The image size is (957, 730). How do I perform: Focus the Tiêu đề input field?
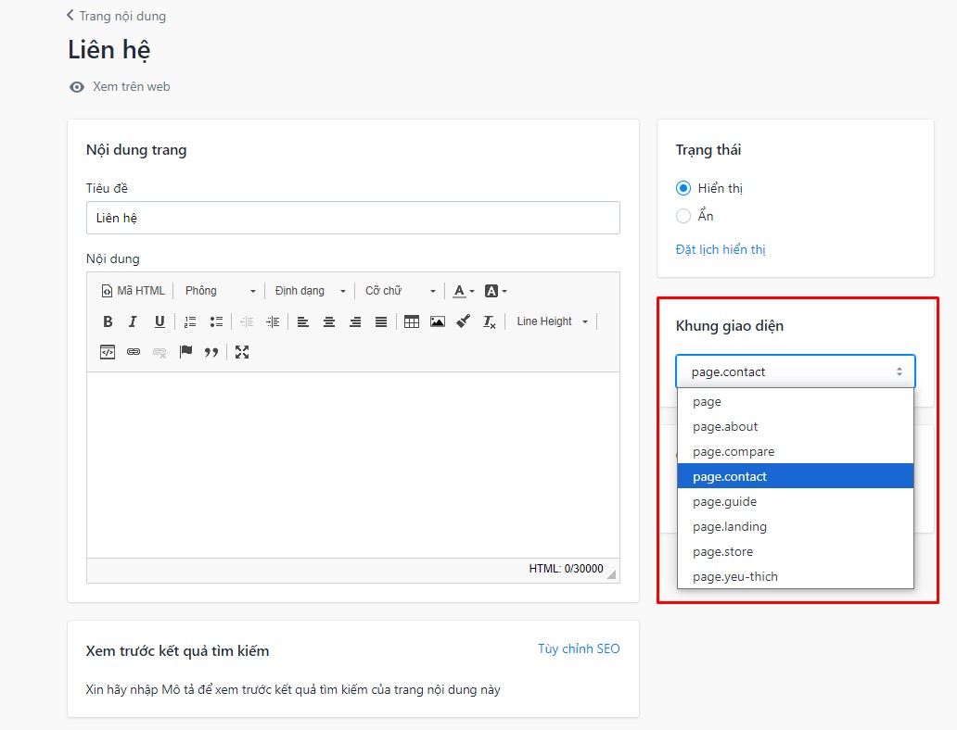point(352,218)
